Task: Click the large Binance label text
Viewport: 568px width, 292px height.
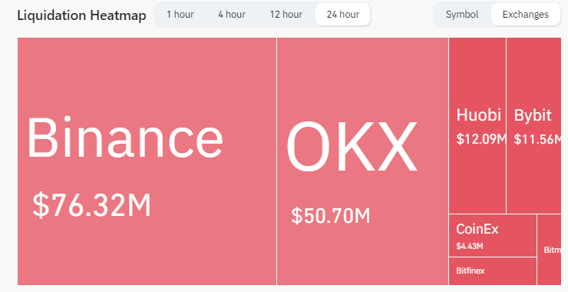Action: (125, 138)
